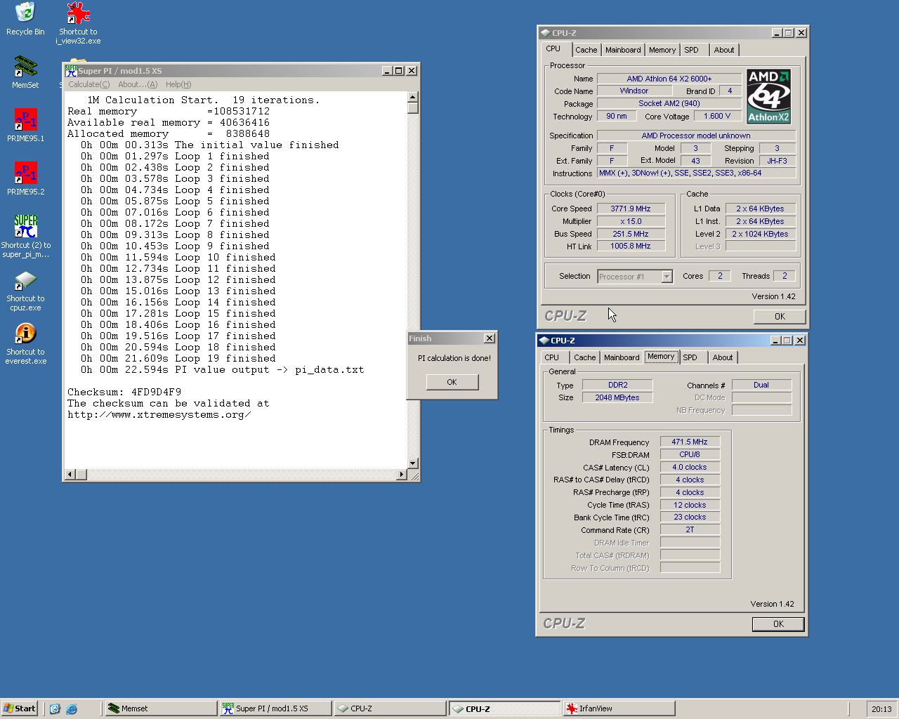
Task: Click the Bank Cycle Time value 23 clocks
Action: pyautogui.click(x=690, y=517)
